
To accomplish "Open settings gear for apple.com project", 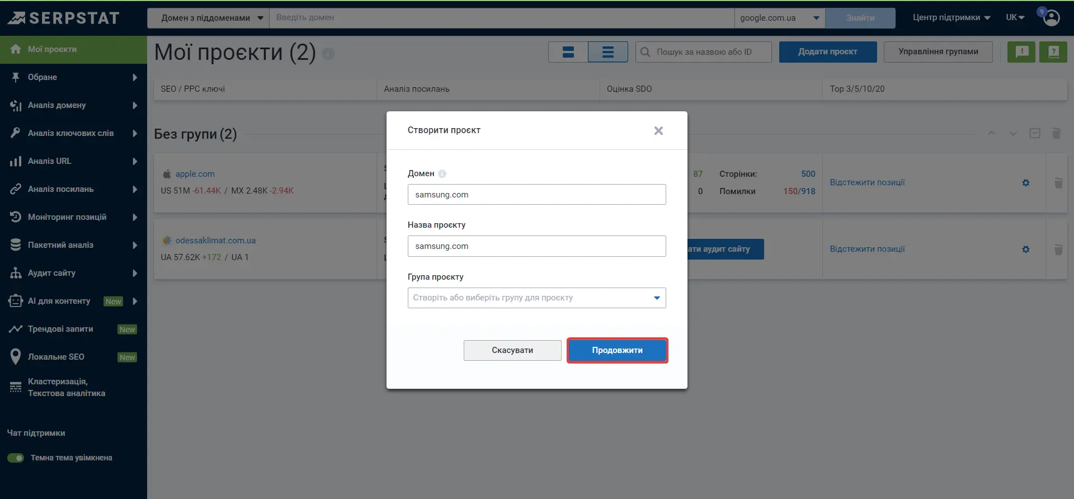I will pos(1026,183).
